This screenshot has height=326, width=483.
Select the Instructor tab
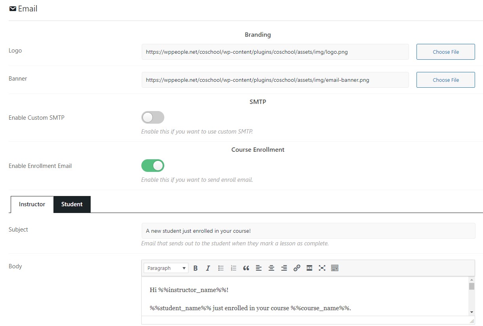(x=32, y=204)
